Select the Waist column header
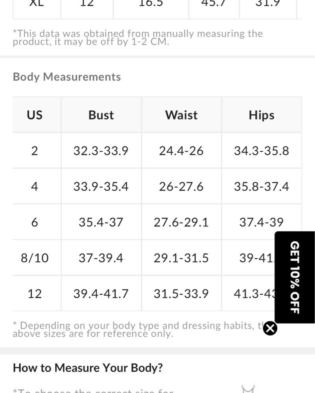Image resolution: width=315 pixels, height=393 pixels. pos(181,115)
